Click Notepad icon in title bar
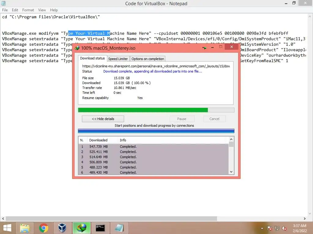The width and height of the screenshot is (313, 234). click(3, 3)
